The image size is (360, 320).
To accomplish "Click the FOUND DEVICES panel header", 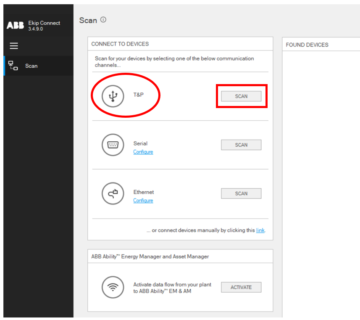I will (x=307, y=45).
